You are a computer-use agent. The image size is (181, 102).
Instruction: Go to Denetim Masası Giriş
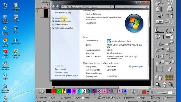click(63, 13)
